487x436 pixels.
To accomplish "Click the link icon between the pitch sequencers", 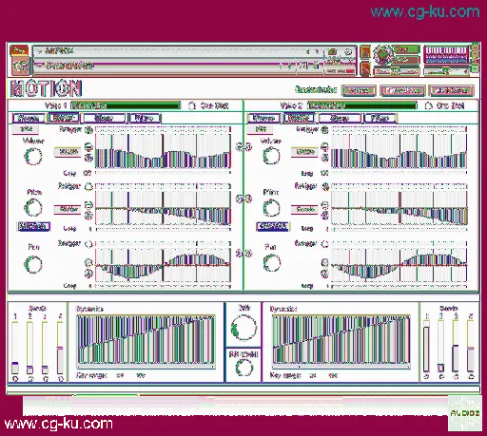I will click(243, 199).
